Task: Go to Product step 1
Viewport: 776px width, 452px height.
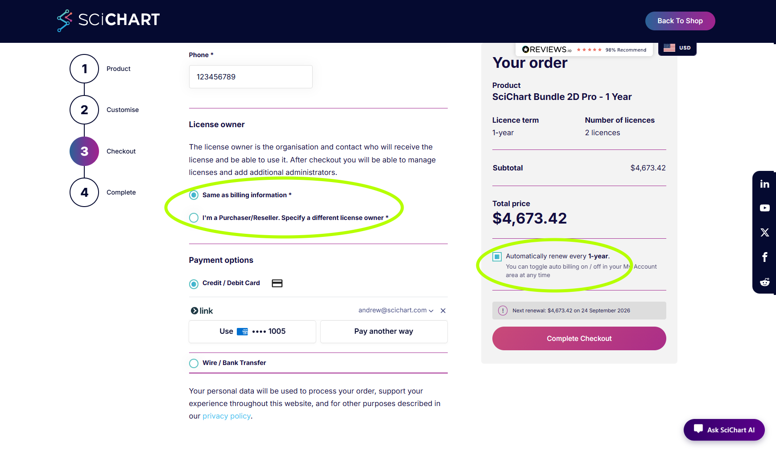Action: [x=84, y=69]
